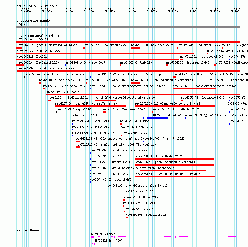248x247 pixels.
Task: Click nsv6498934 (Sedlazeck2020) label
Action: click(x=198, y=45)
